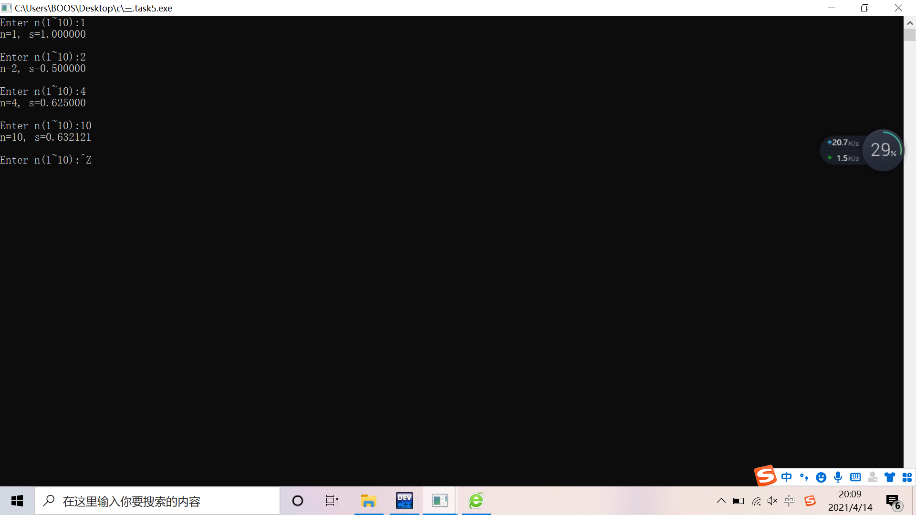Expand hidden system tray icons chevron
The width and height of the screenshot is (916, 515).
click(x=721, y=501)
